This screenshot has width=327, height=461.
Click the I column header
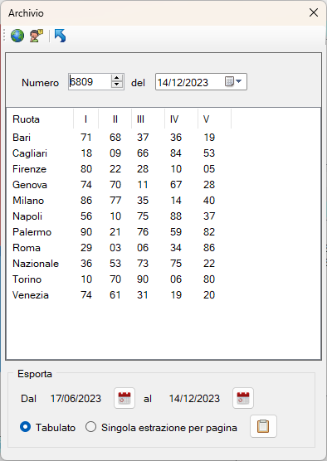tap(86, 119)
